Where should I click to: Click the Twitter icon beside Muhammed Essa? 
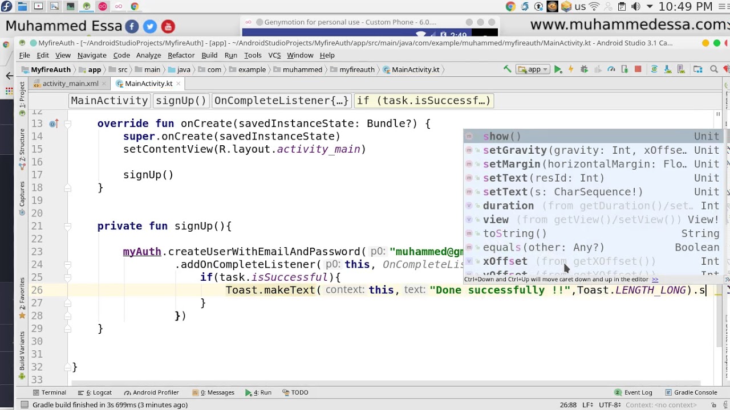[149, 26]
